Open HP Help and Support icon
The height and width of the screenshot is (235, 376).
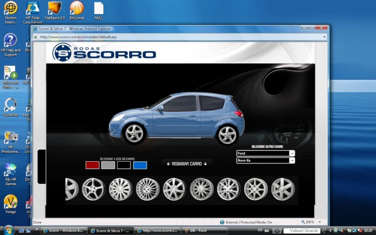coord(10,45)
